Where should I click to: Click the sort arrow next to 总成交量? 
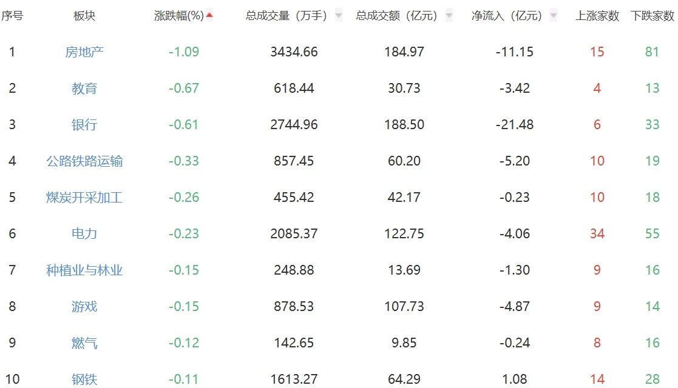click(x=339, y=16)
